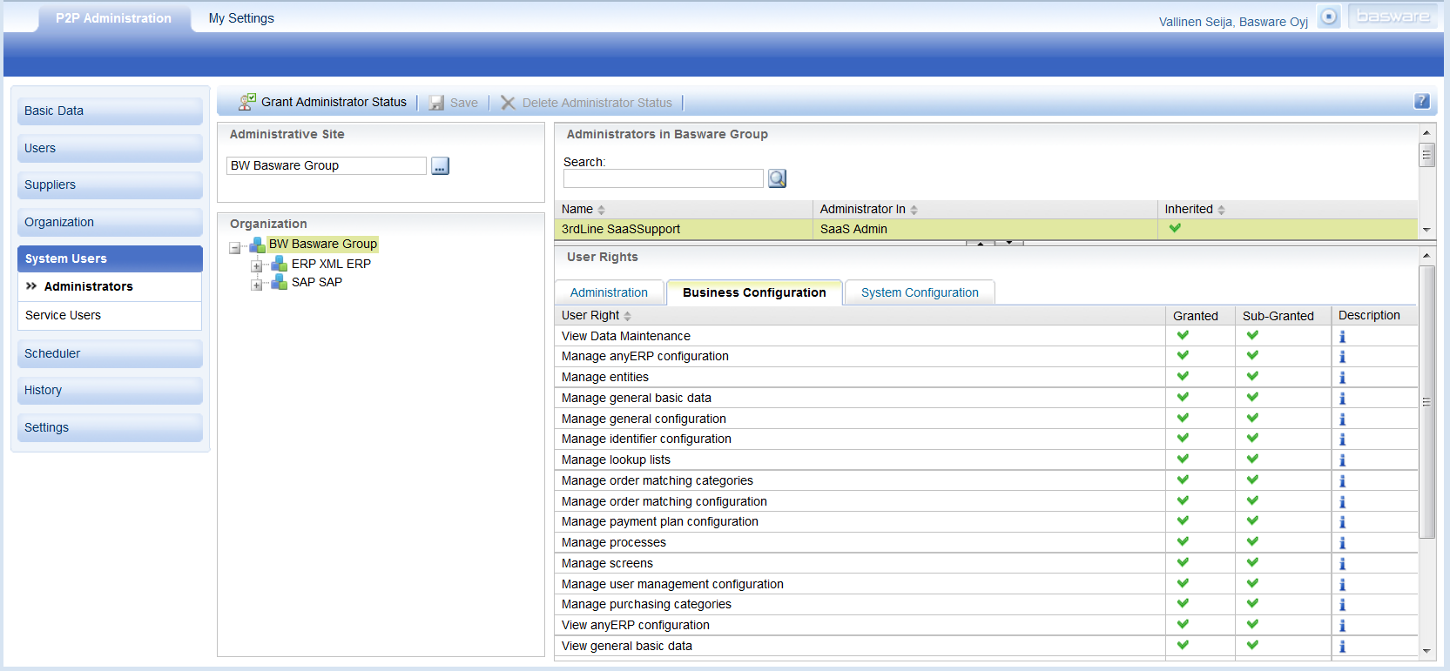
Task: Collapse the BW Basware Group tree node
Action: point(235,247)
